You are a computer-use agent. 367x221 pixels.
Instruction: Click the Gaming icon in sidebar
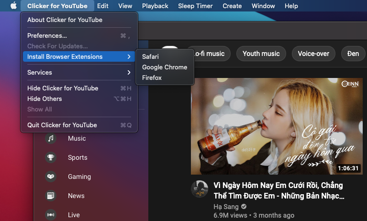[x=51, y=177]
